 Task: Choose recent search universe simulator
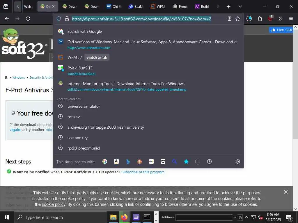coord(148,106)
